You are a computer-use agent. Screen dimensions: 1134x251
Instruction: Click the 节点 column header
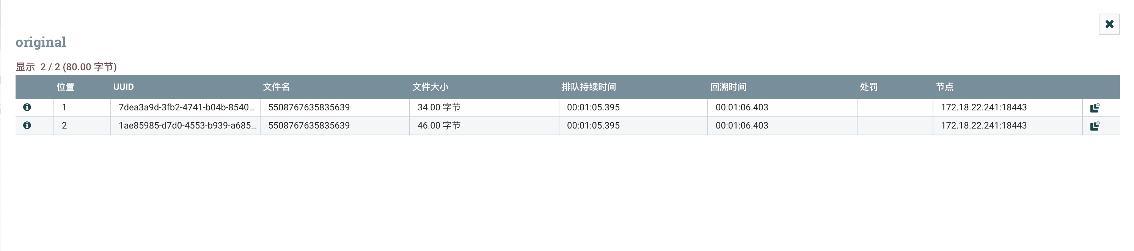tap(944, 87)
